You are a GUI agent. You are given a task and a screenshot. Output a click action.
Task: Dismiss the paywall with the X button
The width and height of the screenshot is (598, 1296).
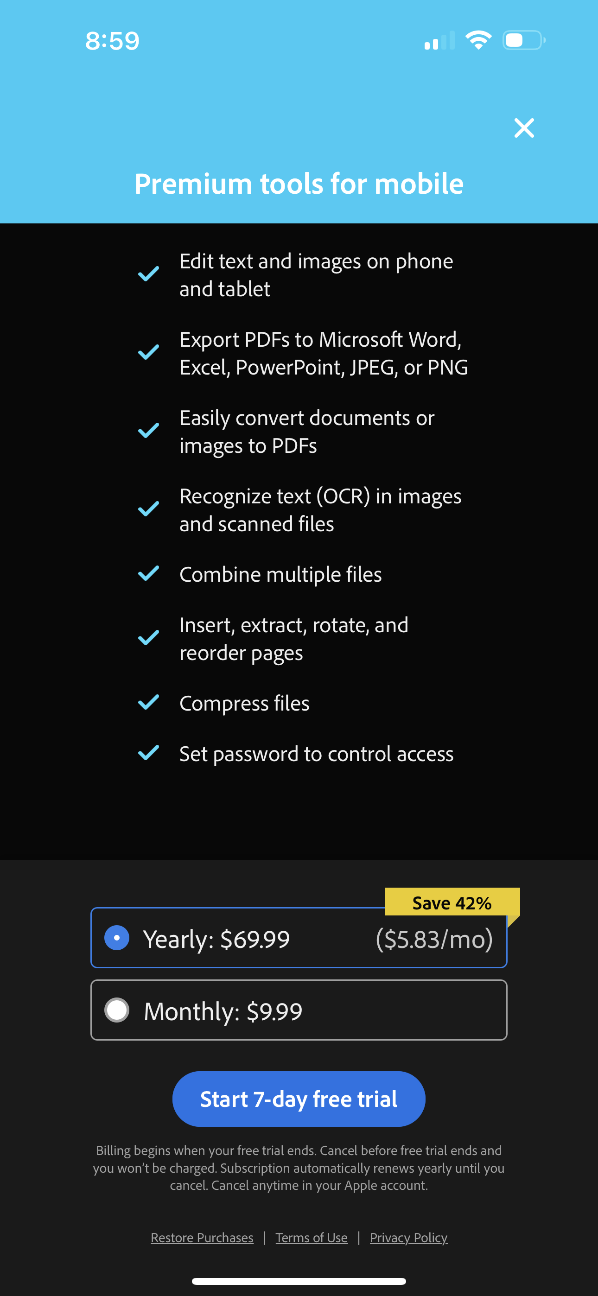(524, 128)
